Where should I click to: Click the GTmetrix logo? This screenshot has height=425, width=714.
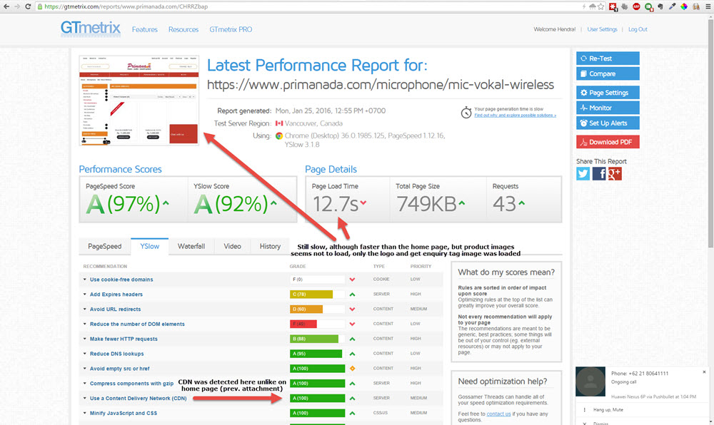(x=91, y=29)
